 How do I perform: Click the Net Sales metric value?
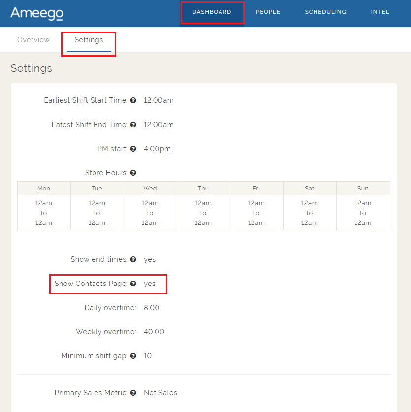point(160,393)
